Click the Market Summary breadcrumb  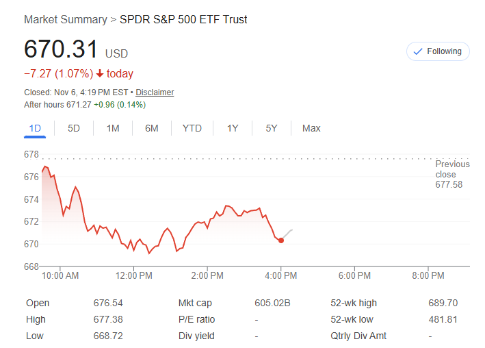coord(65,20)
